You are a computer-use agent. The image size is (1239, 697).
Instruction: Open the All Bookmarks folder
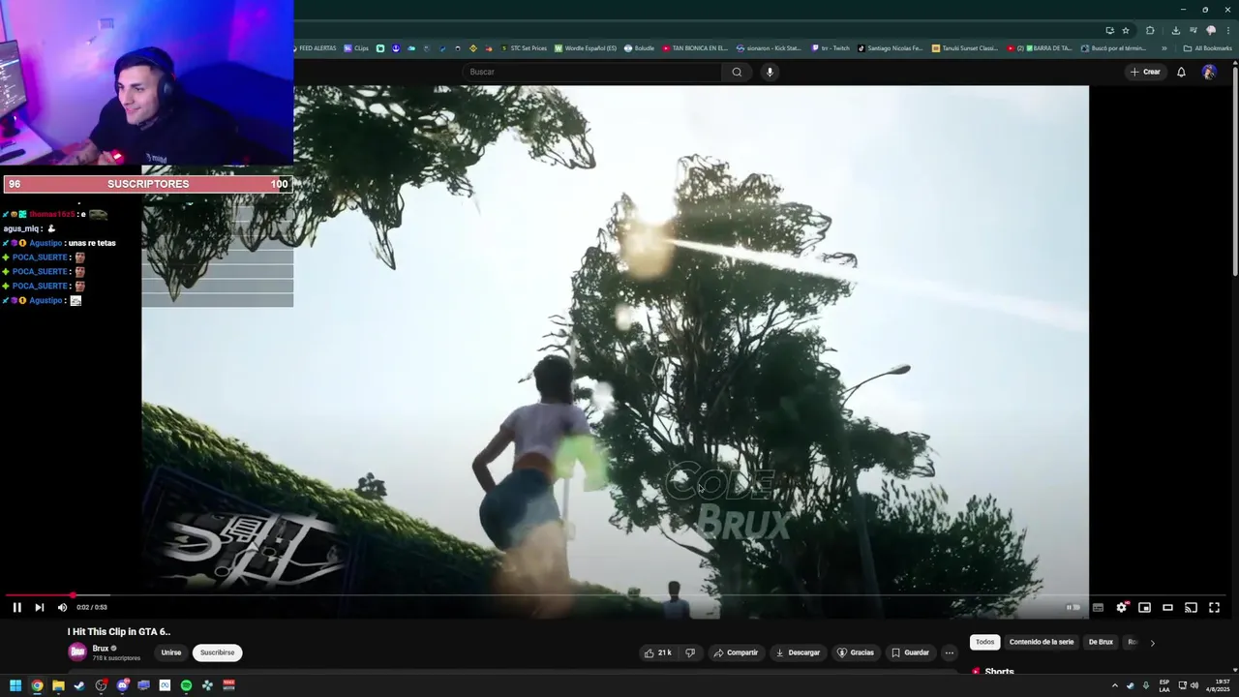1207,47
